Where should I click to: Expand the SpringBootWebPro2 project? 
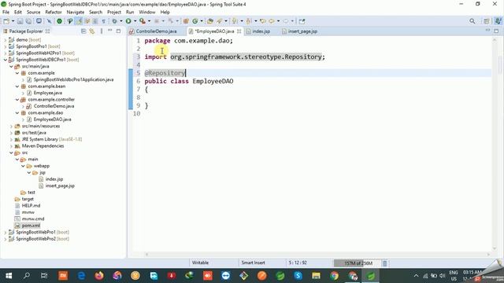coord(6,239)
